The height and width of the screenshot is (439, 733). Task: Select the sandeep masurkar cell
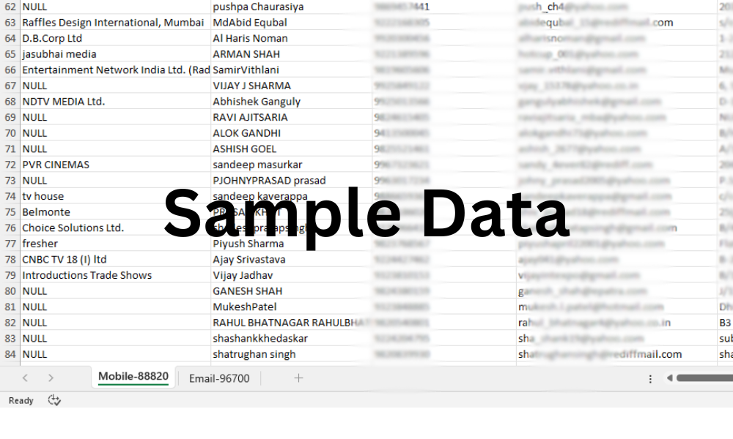tap(292, 165)
